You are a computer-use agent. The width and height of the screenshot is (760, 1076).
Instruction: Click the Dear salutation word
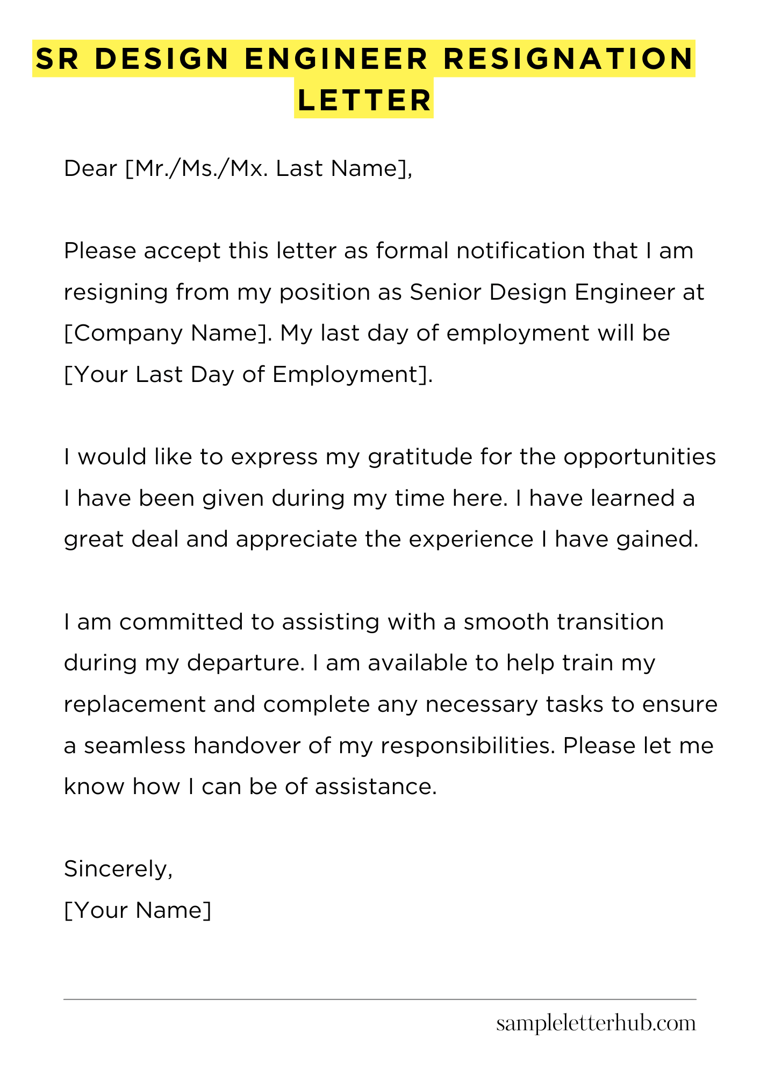pyautogui.click(x=90, y=169)
